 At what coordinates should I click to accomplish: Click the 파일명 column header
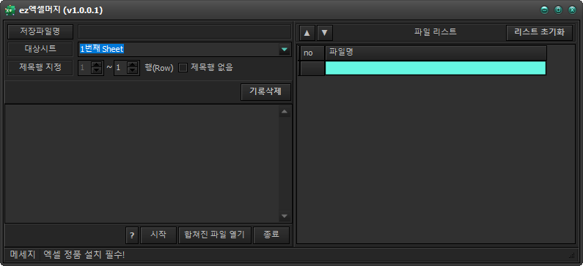(436, 53)
